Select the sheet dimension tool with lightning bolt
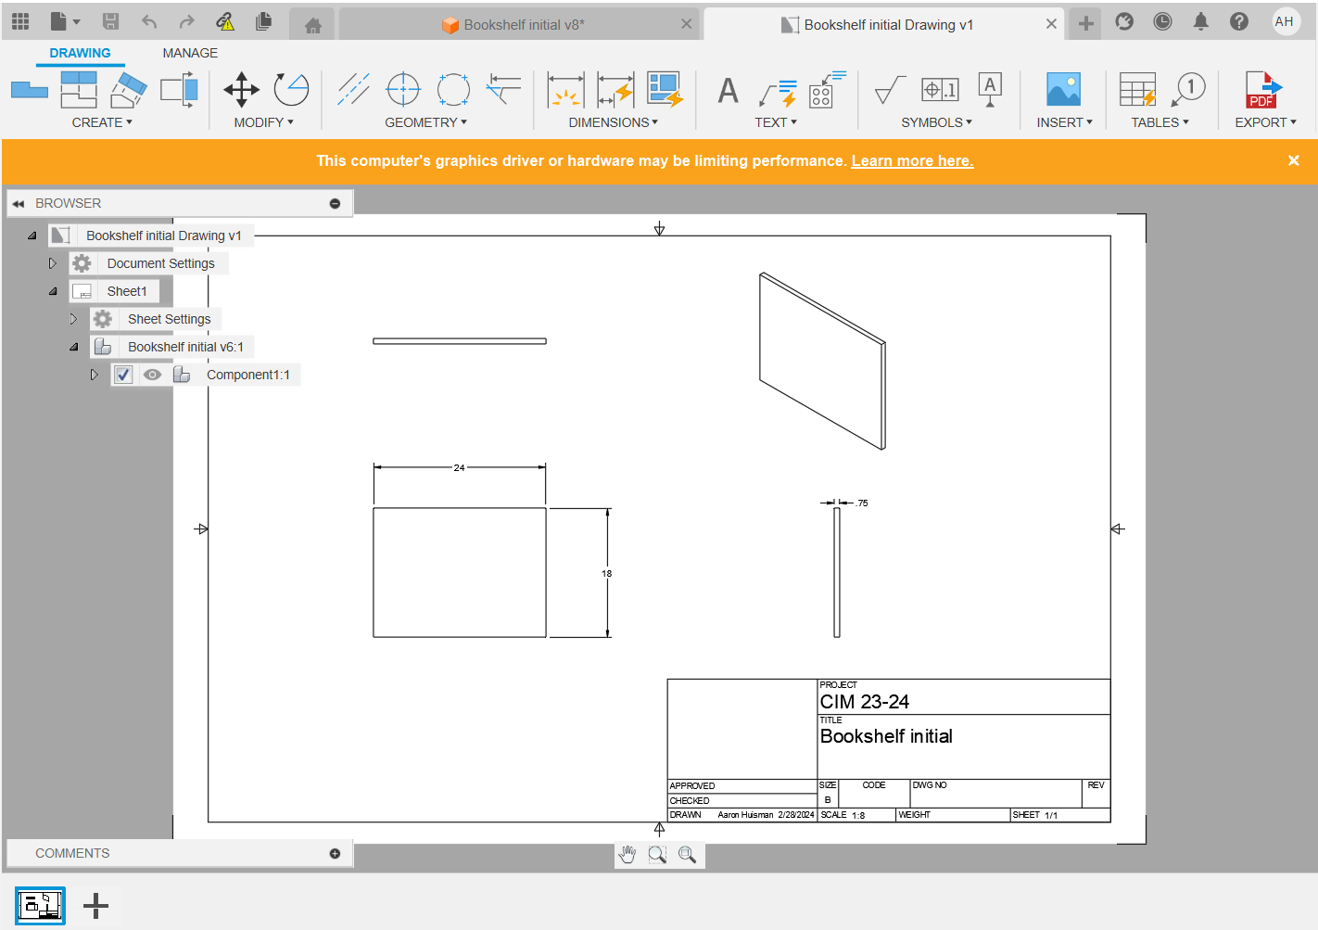 [665, 90]
